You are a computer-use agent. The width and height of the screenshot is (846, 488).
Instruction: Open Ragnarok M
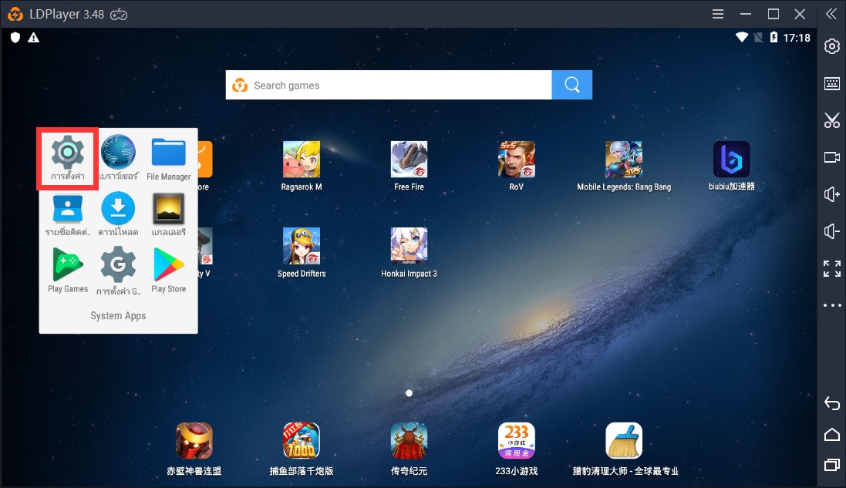tap(302, 158)
